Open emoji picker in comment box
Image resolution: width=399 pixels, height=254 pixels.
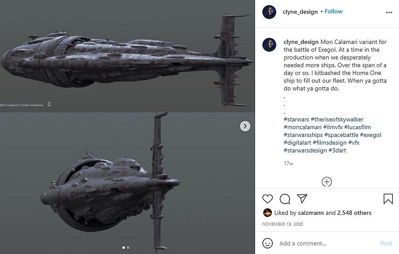coord(268,243)
